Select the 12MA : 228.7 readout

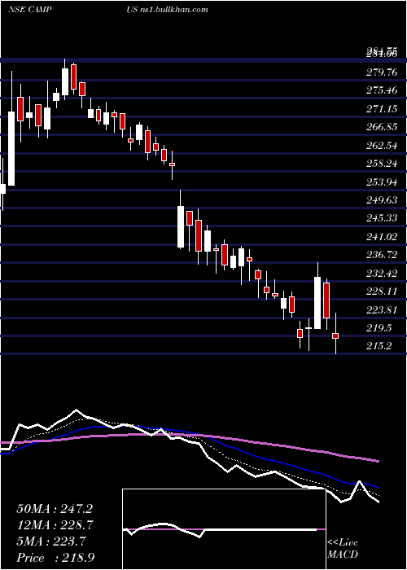(55, 525)
